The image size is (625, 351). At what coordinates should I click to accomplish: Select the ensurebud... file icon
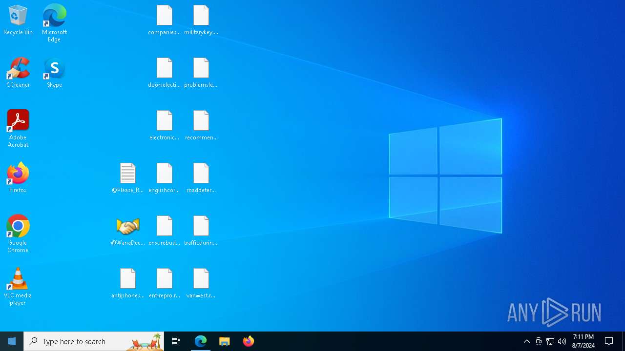(x=165, y=231)
